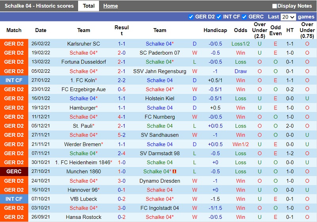
Task: Open SC Paderborn 07 team link
Action: 160,53
